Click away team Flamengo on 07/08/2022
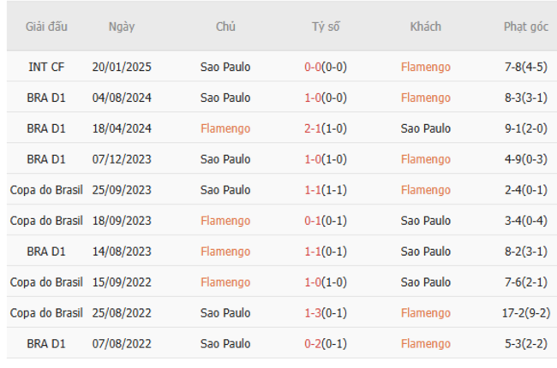The height and width of the screenshot is (368, 557). pos(425,344)
